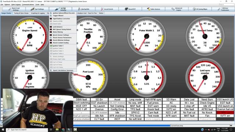Open MAT-Based Timing Retard
This screenshot has width=235, height=132.
[x=63, y=29]
